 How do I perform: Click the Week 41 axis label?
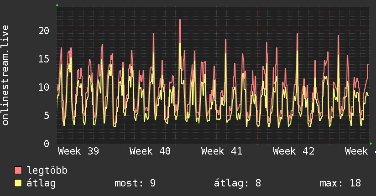222,151
